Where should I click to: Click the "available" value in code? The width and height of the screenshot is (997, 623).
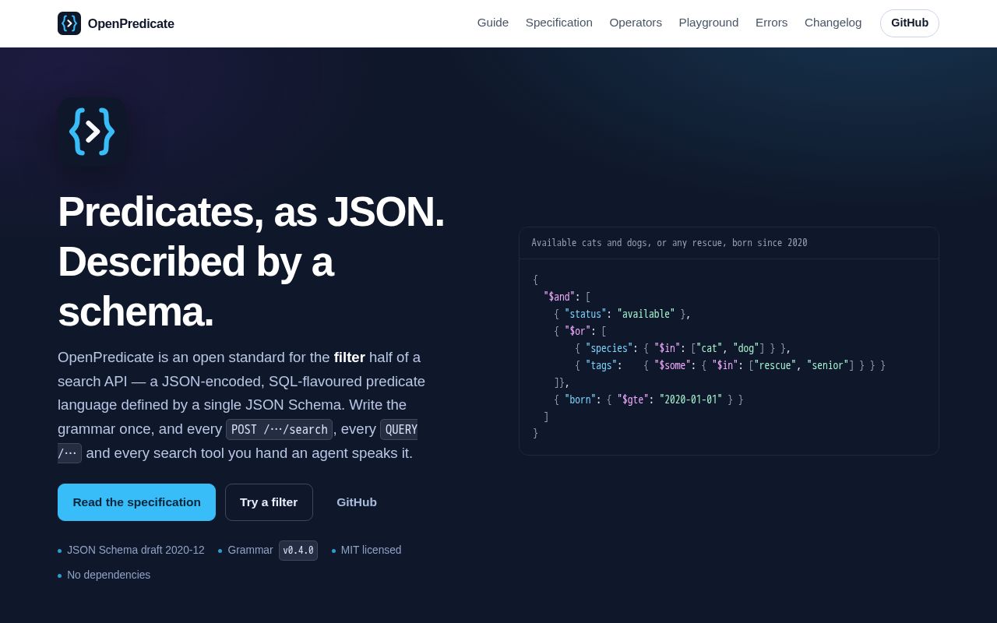[x=646, y=314]
